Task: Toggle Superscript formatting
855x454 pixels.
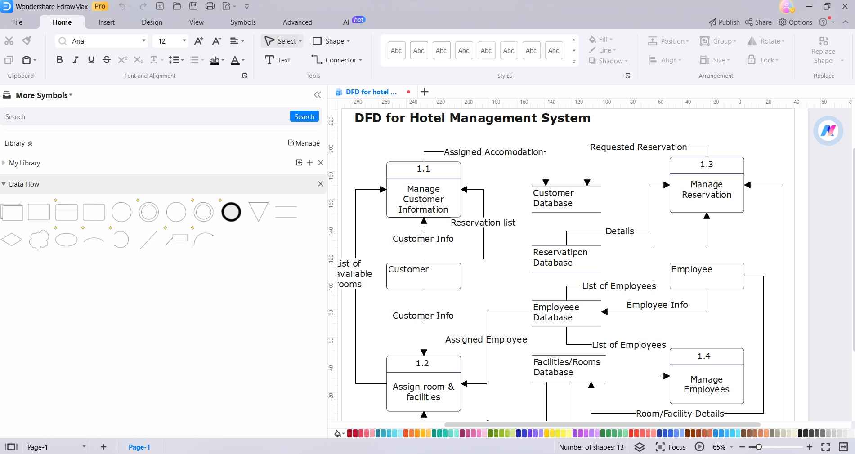Action: [122, 60]
